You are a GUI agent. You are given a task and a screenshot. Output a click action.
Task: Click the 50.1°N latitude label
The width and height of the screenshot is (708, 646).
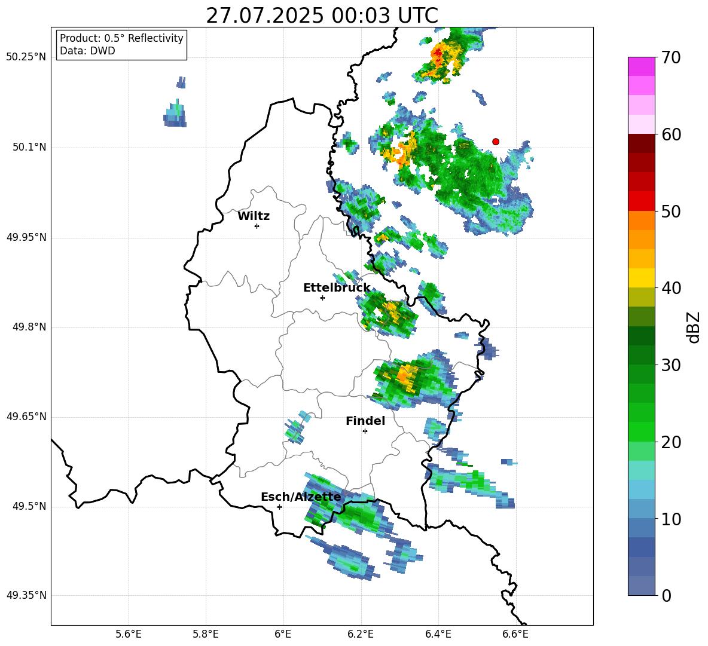29,148
